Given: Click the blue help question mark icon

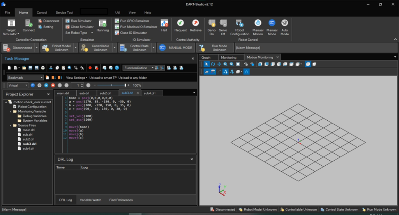Looking at the screenshot, I should coord(117,68).
